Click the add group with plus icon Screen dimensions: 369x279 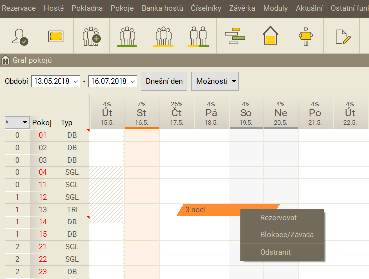(91, 36)
